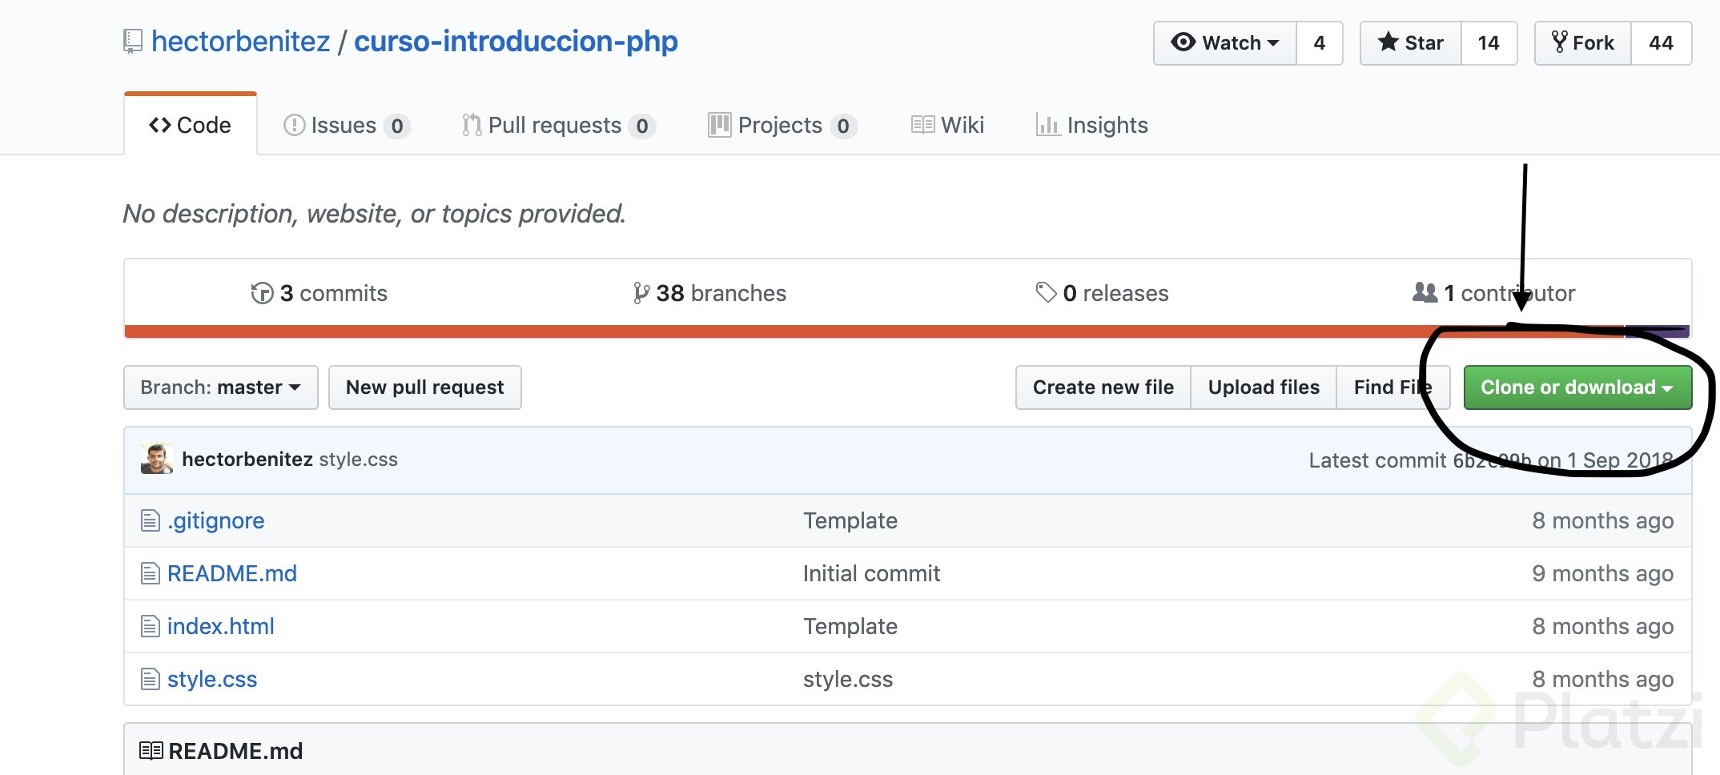Open the curso-introduccion-php repository link

pos(516,41)
